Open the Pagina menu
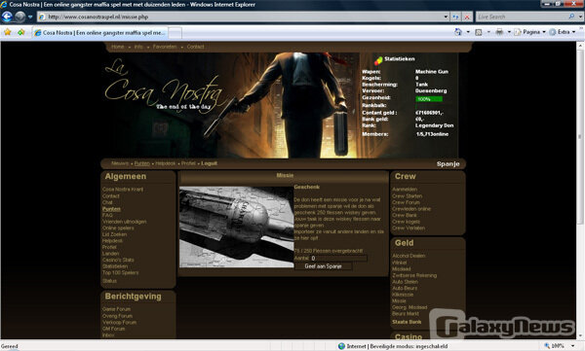Screen dimensions: 585x351 pos(530,32)
